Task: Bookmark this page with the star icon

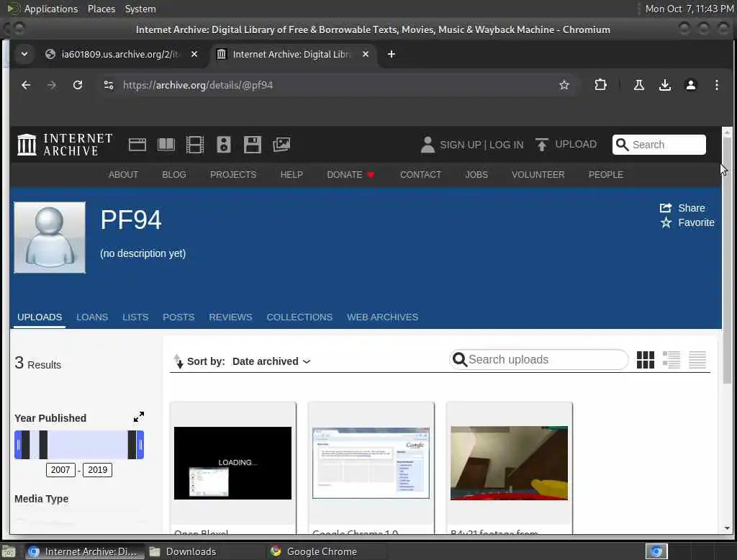Action: tap(564, 85)
